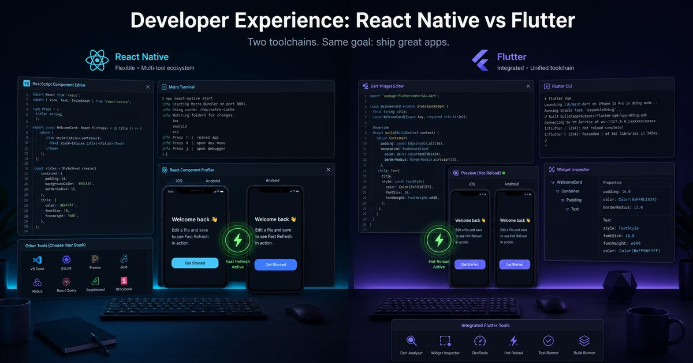
Task: Open Widget Inspector icon in Integrated Flutter Tools
Action: (x=445, y=341)
